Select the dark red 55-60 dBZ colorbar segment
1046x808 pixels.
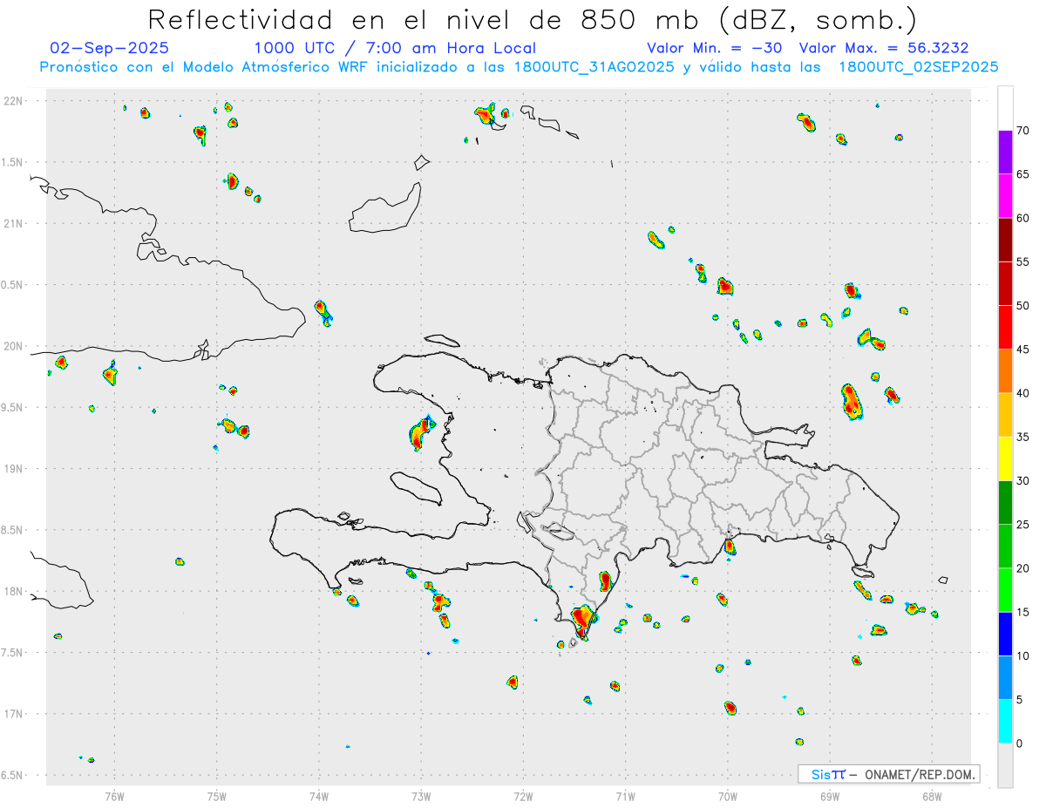click(1005, 240)
